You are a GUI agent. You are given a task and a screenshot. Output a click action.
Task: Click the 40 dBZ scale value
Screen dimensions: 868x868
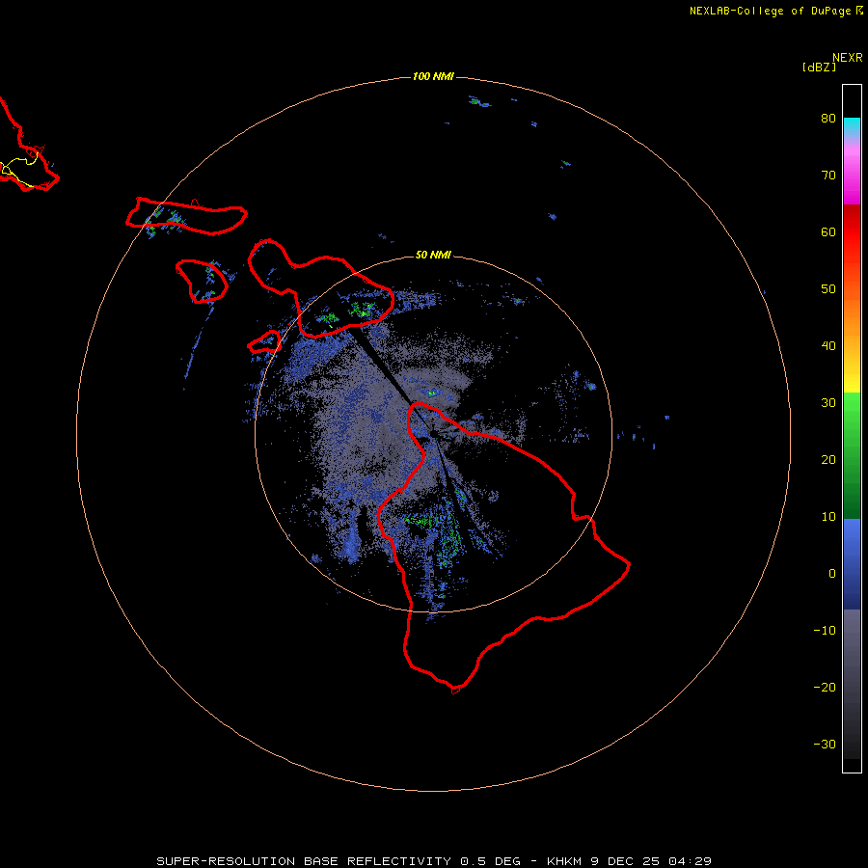pyautogui.click(x=828, y=346)
